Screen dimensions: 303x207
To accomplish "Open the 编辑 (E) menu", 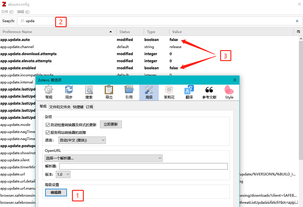I will point(23,12).
